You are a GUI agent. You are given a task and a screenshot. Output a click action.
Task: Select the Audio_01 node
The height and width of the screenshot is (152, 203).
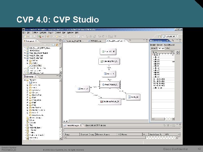point(109,74)
